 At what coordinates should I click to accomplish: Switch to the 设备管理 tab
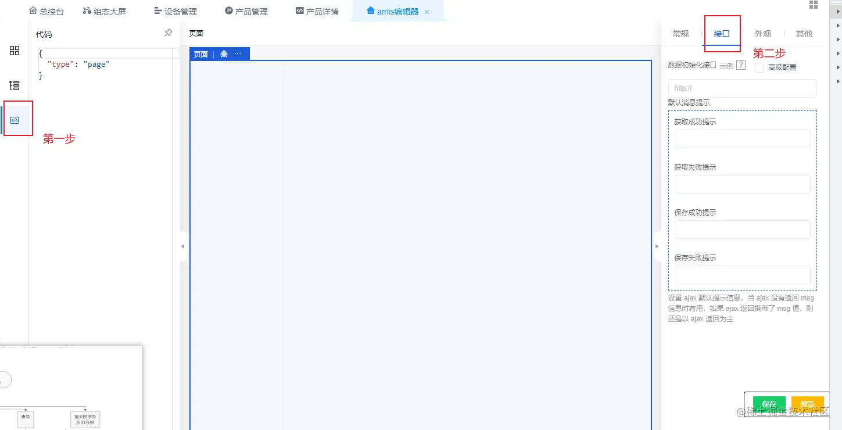pyautogui.click(x=175, y=11)
